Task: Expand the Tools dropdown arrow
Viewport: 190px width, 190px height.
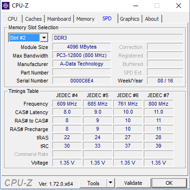Action: pos(111,183)
